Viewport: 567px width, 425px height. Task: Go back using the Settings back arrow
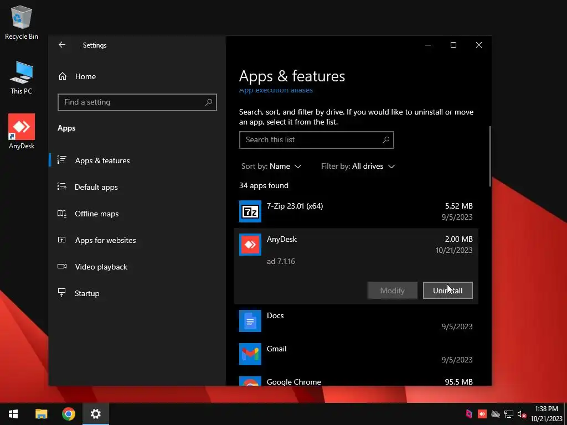click(62, 45)
